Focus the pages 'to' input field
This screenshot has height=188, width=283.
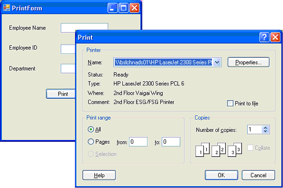[x=171, y=142]
